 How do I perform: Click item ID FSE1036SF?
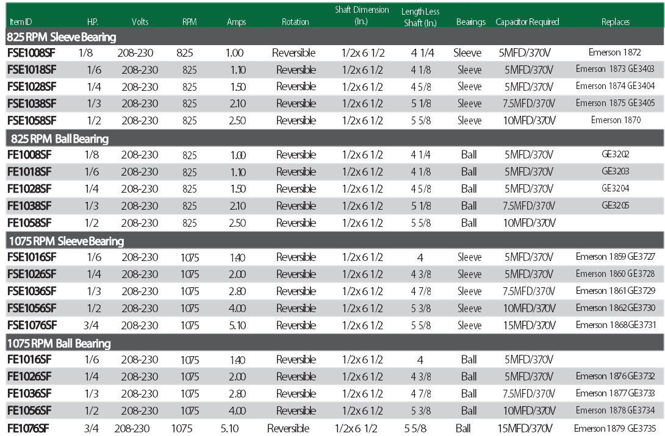click(32, 291)
